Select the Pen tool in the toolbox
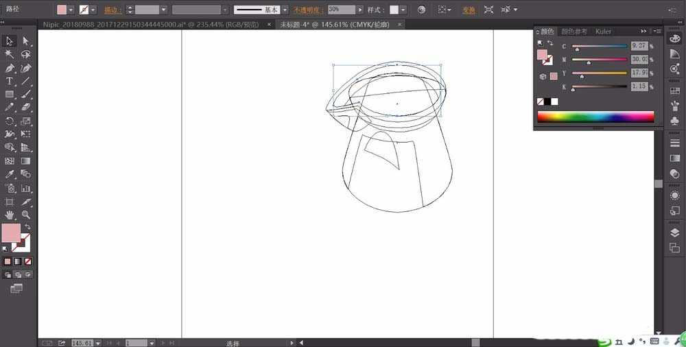The width and height of the screenshot is (686, 347). coord(10,68)
